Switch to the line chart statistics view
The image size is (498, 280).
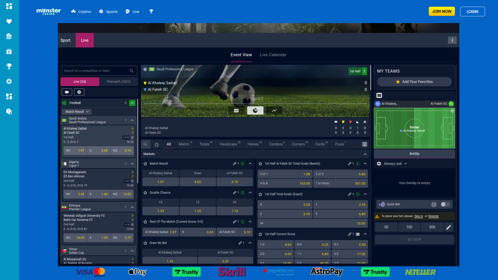pyautogui.click(x=274, y=110)
